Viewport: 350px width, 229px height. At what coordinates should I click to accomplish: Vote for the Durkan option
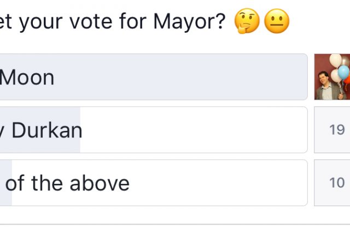154,130
